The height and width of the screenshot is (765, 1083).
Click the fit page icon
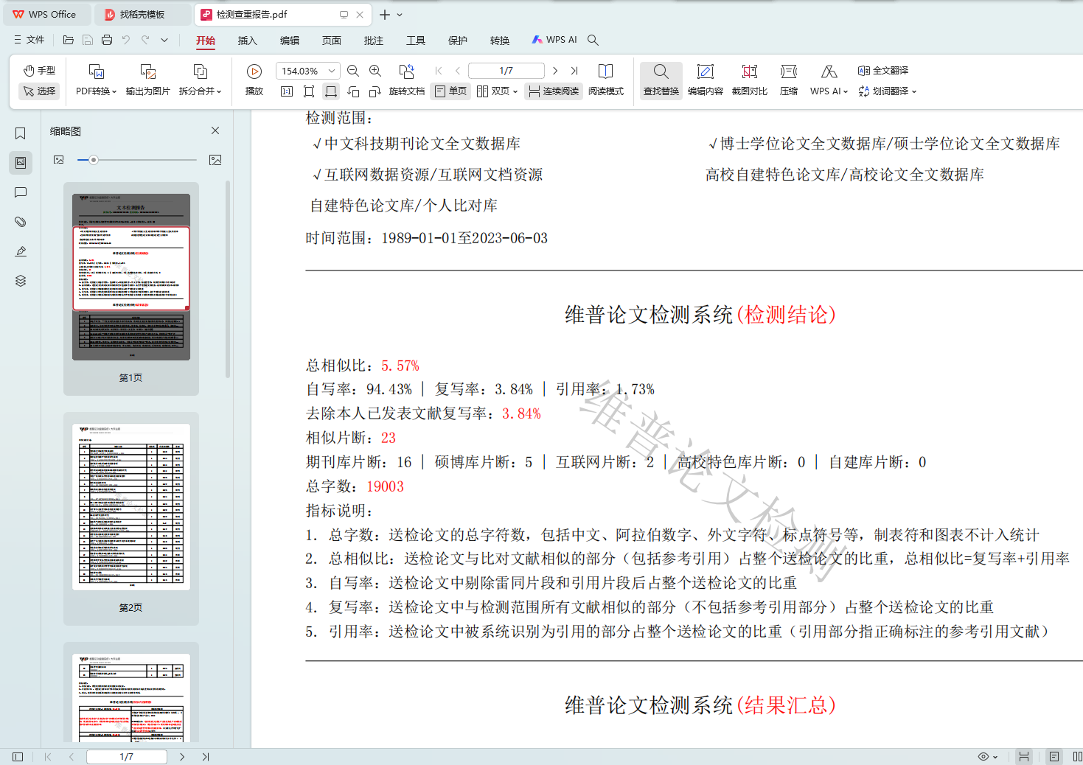309,91
